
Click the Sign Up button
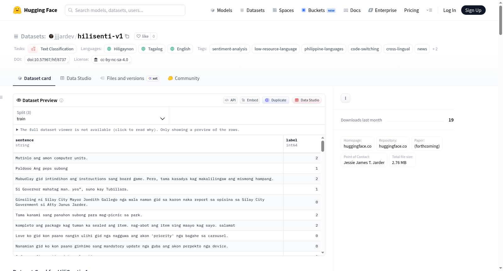(473, 10)
